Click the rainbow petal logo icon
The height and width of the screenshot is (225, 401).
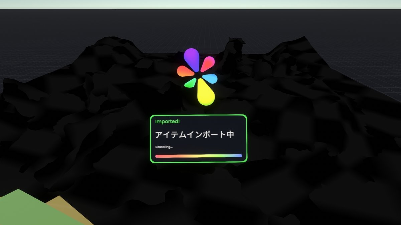point(198,77)
